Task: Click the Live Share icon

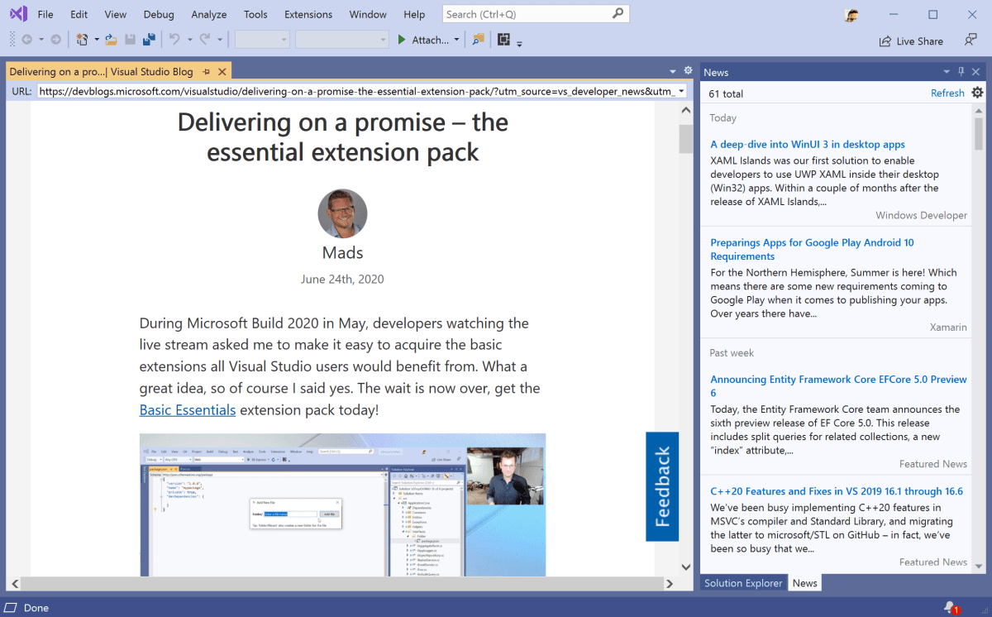Action: click(x=885, y=41)
